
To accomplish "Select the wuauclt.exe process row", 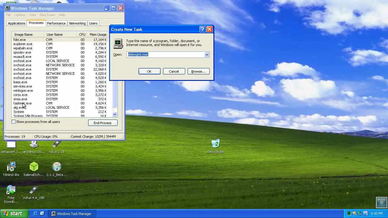I will 60,57.
